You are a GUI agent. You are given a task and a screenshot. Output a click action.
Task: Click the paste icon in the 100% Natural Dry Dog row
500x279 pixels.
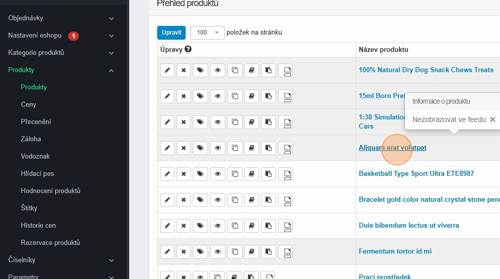pyautogui.click(x=269, y=71)
